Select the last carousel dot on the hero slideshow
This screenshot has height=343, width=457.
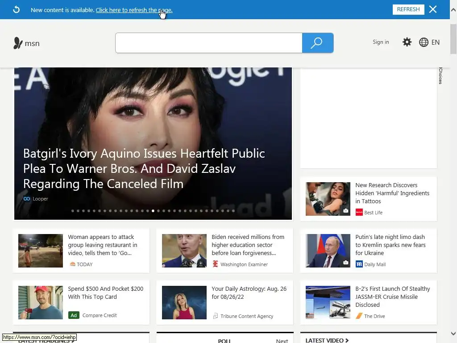coord(233,211)
